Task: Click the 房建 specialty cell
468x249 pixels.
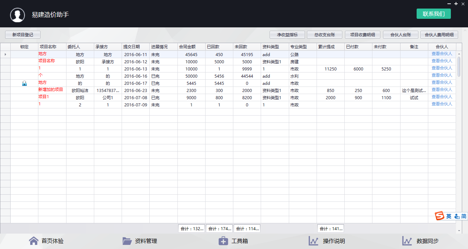Action: [x=303, y=62]
